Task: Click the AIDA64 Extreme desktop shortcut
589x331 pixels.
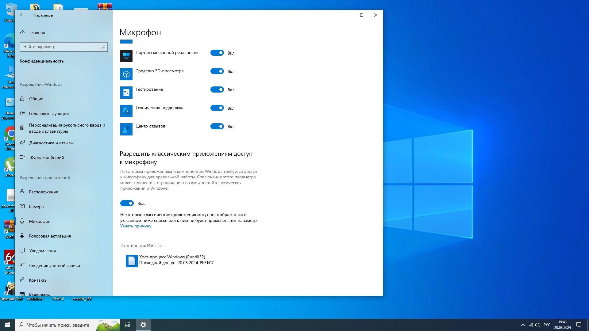Action: click(x=9, y=262)
